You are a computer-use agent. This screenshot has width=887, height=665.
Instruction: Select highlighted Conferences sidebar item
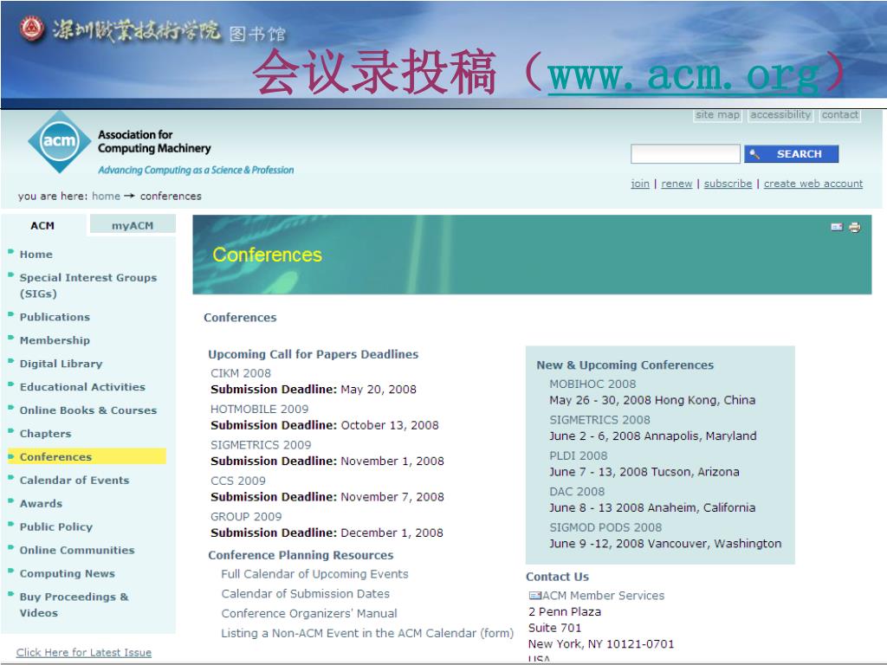pos(87,456)
